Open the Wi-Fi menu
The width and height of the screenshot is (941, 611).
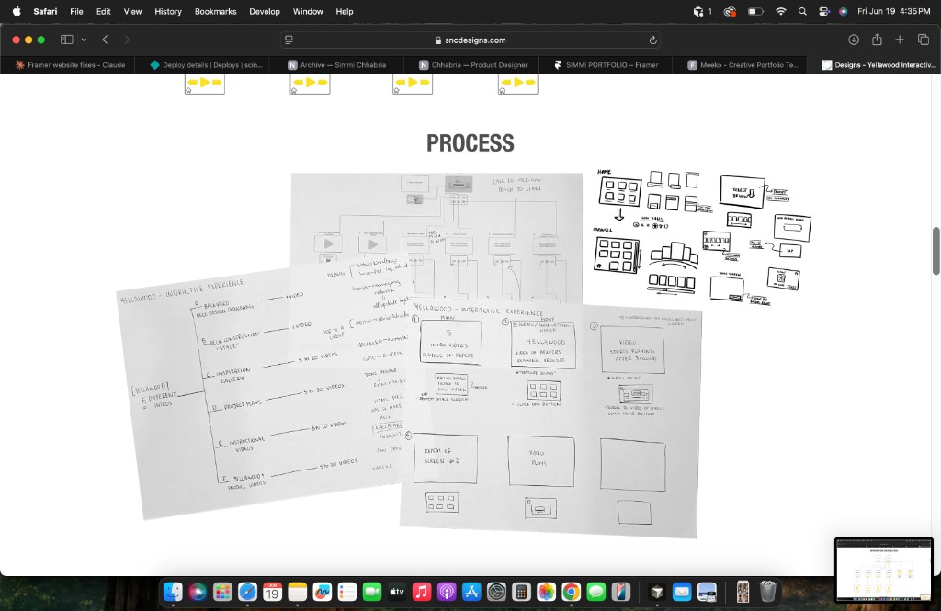(x=781, y=11)
